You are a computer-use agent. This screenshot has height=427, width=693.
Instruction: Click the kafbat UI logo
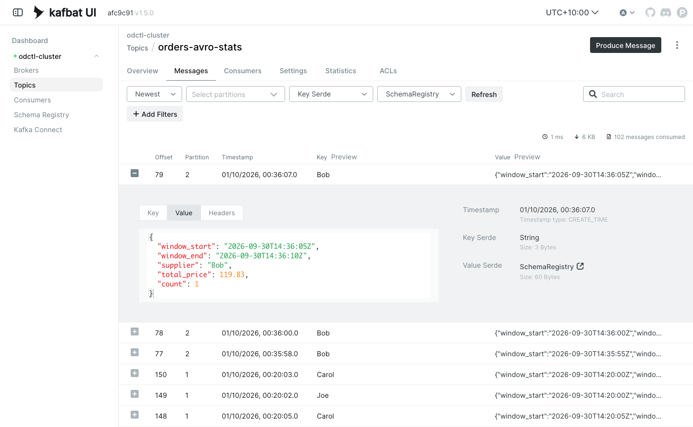[65, 12]
